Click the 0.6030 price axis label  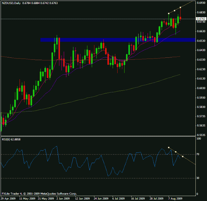click(201, 88)
